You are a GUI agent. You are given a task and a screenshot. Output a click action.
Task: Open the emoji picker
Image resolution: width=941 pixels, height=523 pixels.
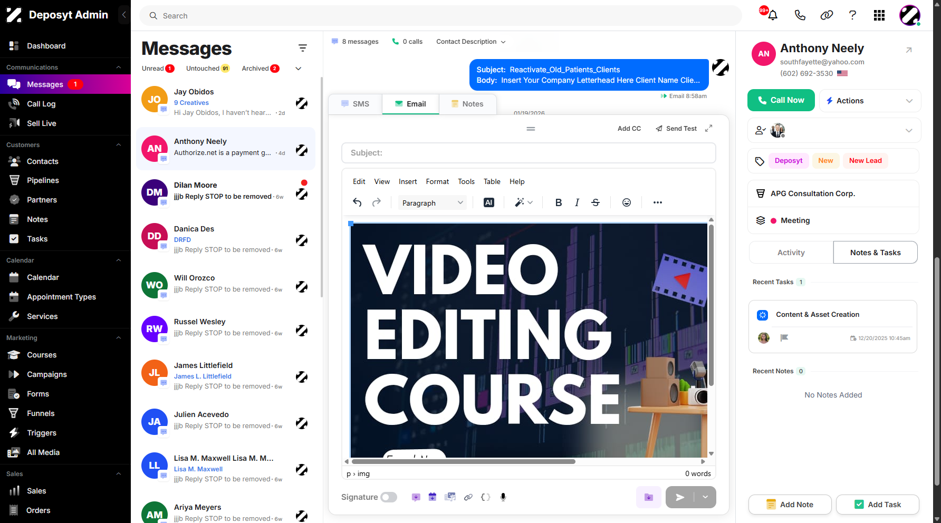point(627,202)
